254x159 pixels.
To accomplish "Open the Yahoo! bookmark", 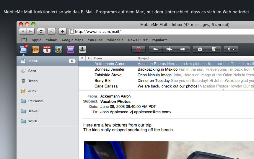I will (51, 40).
